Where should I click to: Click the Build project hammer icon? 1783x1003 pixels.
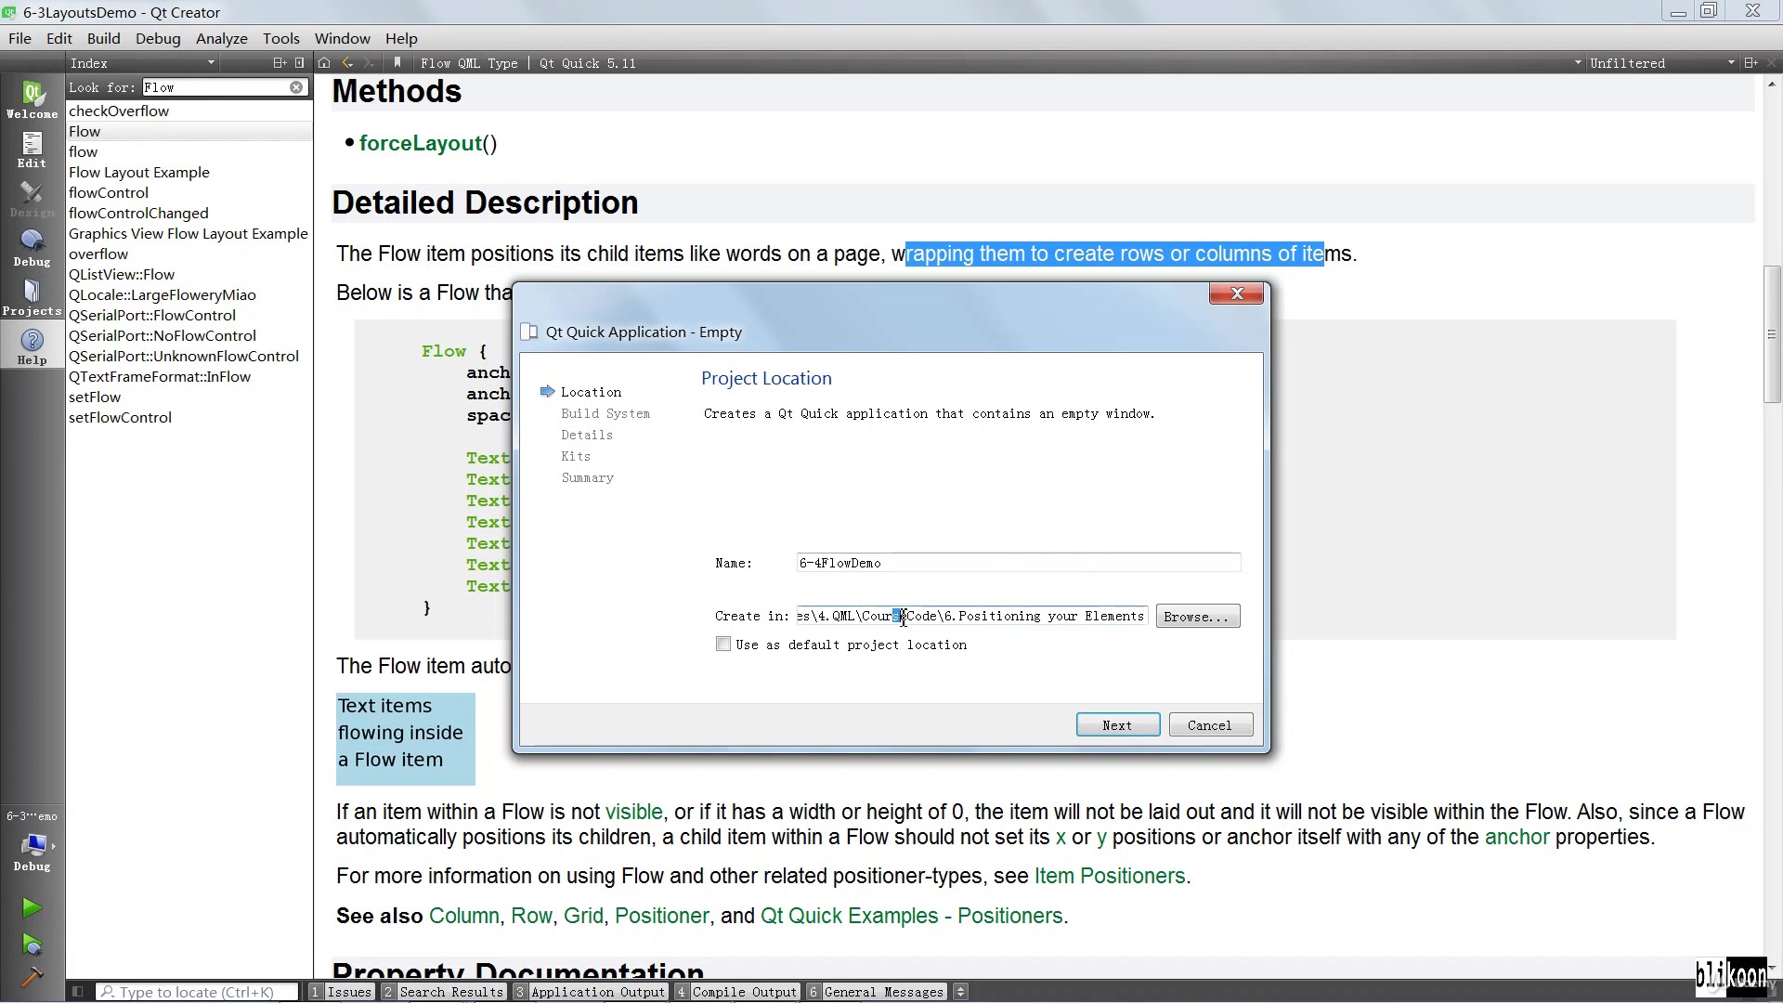(33, 976)
